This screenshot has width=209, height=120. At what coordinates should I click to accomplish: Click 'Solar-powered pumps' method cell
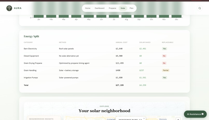click(69, 78)
